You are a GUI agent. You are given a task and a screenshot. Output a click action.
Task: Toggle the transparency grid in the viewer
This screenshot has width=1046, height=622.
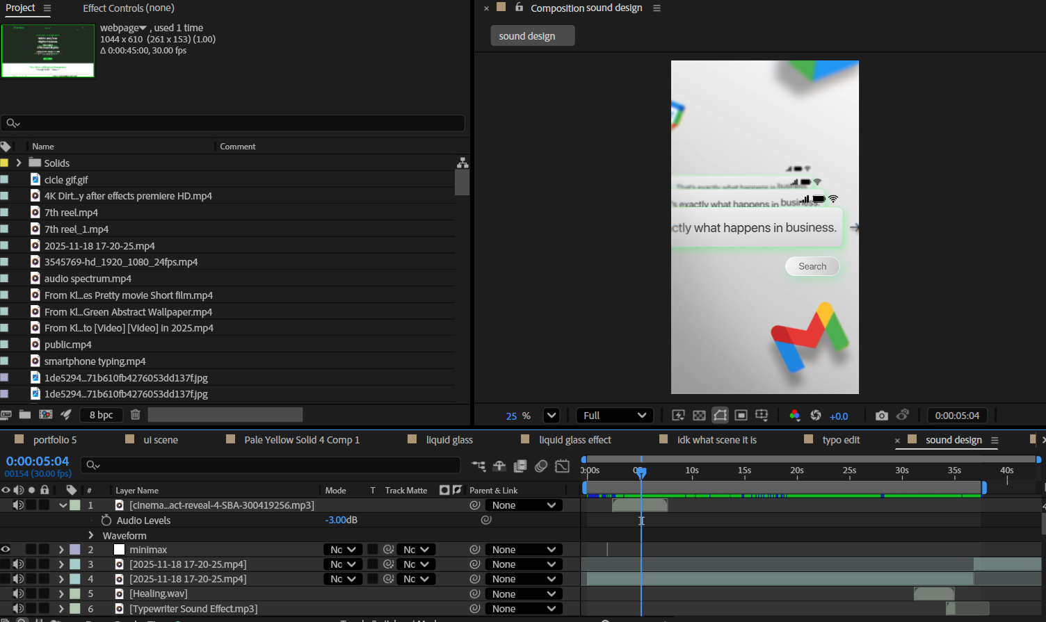[699, 416]
